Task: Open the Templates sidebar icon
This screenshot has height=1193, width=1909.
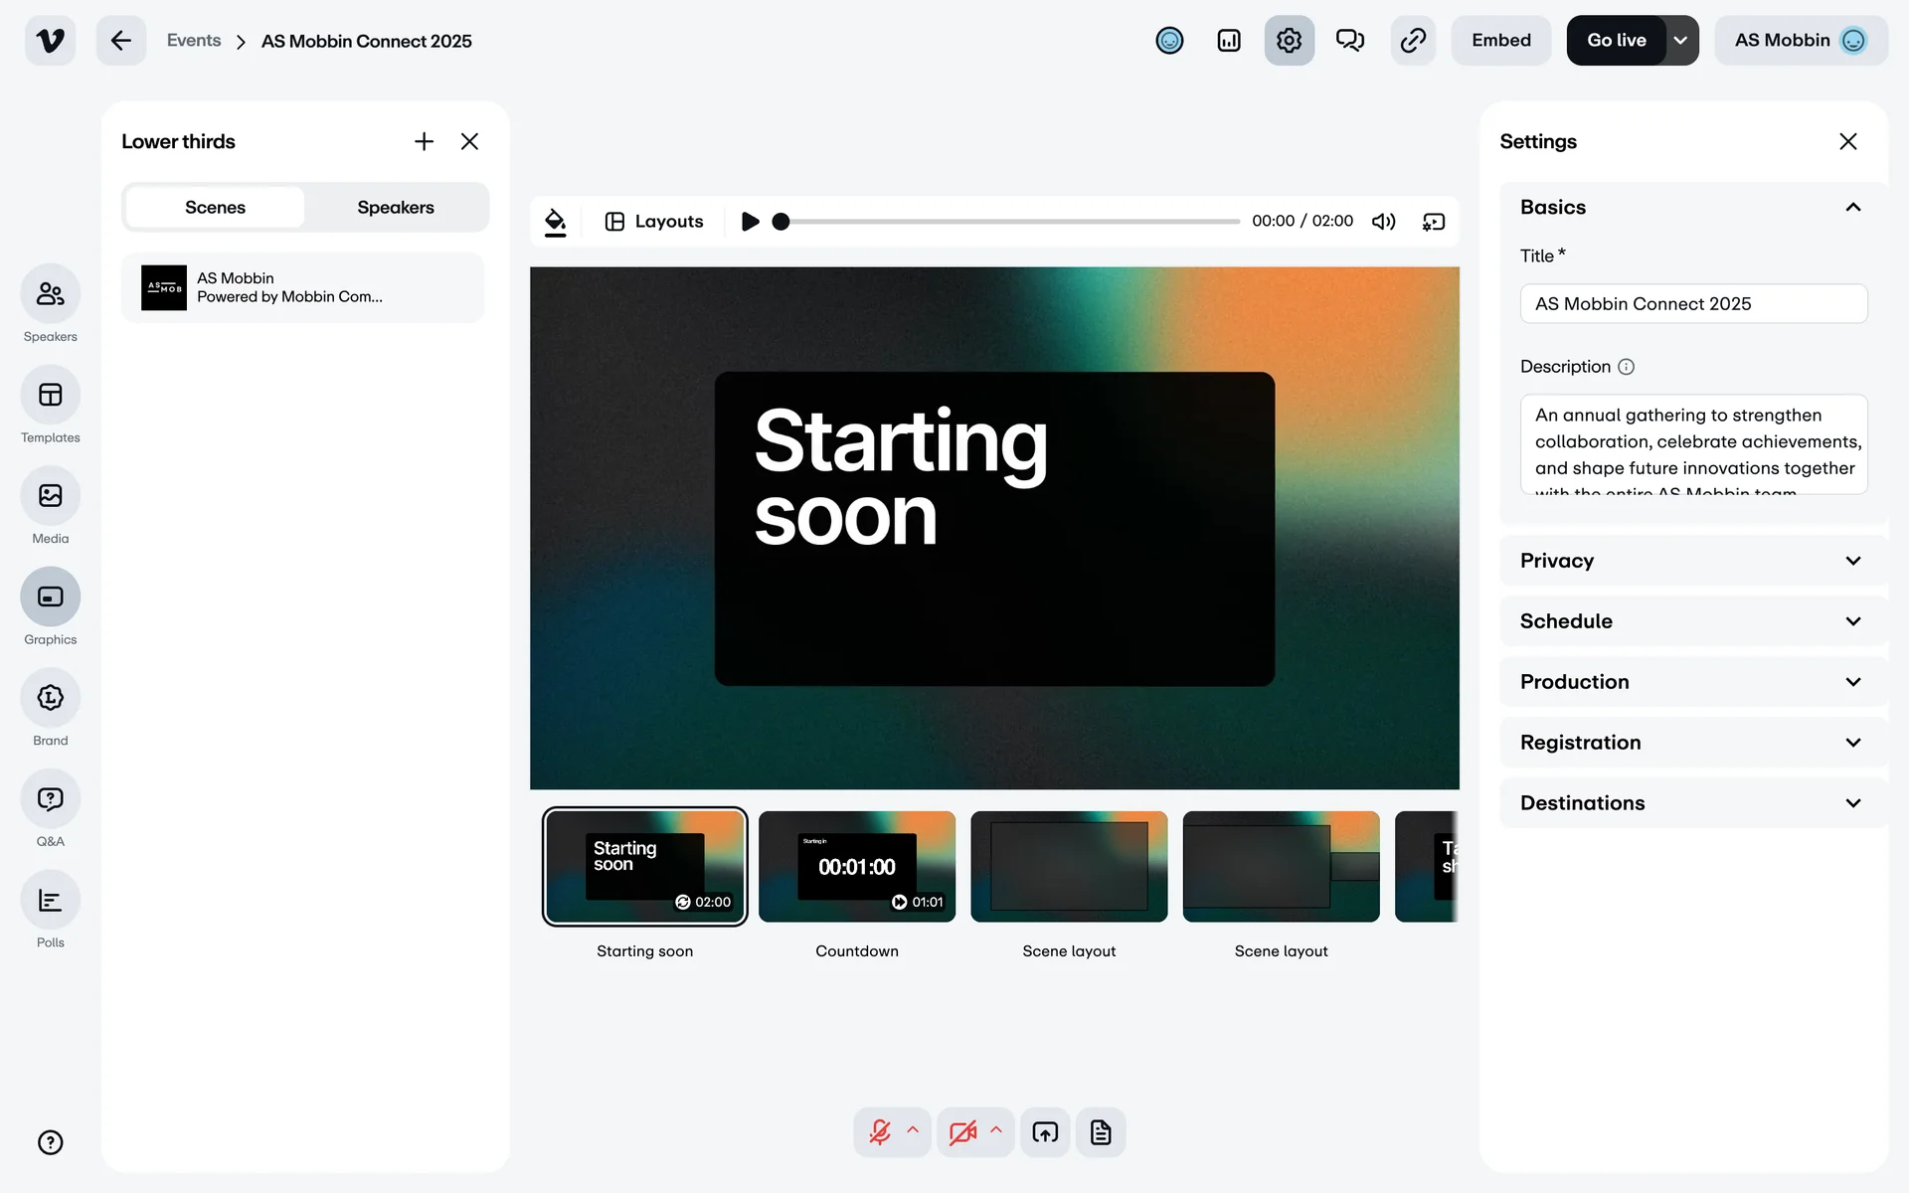Action: tap(50, 396)
